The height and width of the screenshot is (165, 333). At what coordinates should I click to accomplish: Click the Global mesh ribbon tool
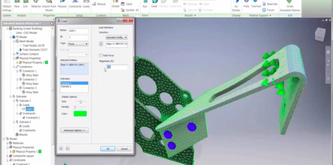tap(115, 5)
